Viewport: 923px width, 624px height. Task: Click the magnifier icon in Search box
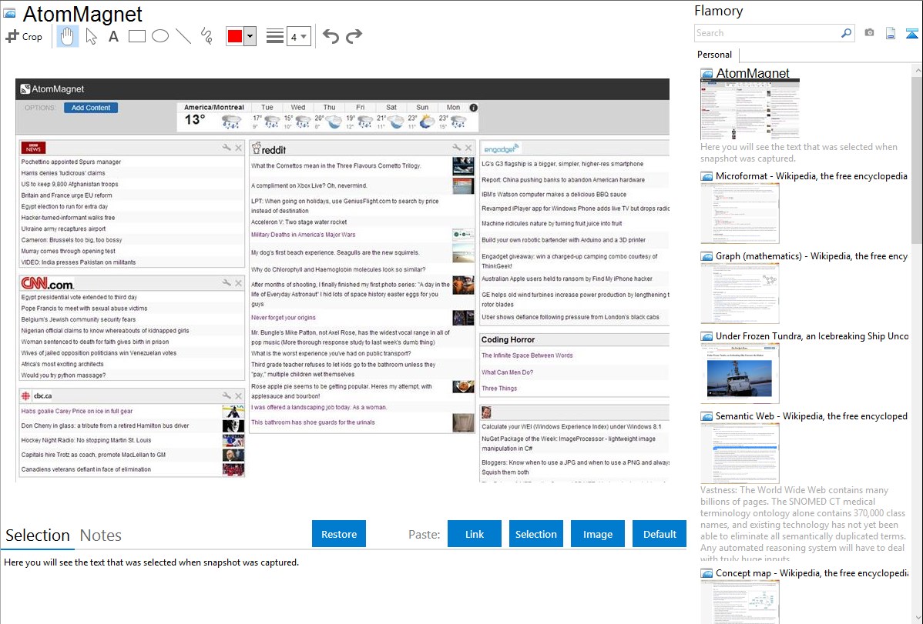[x=846, y=33]
